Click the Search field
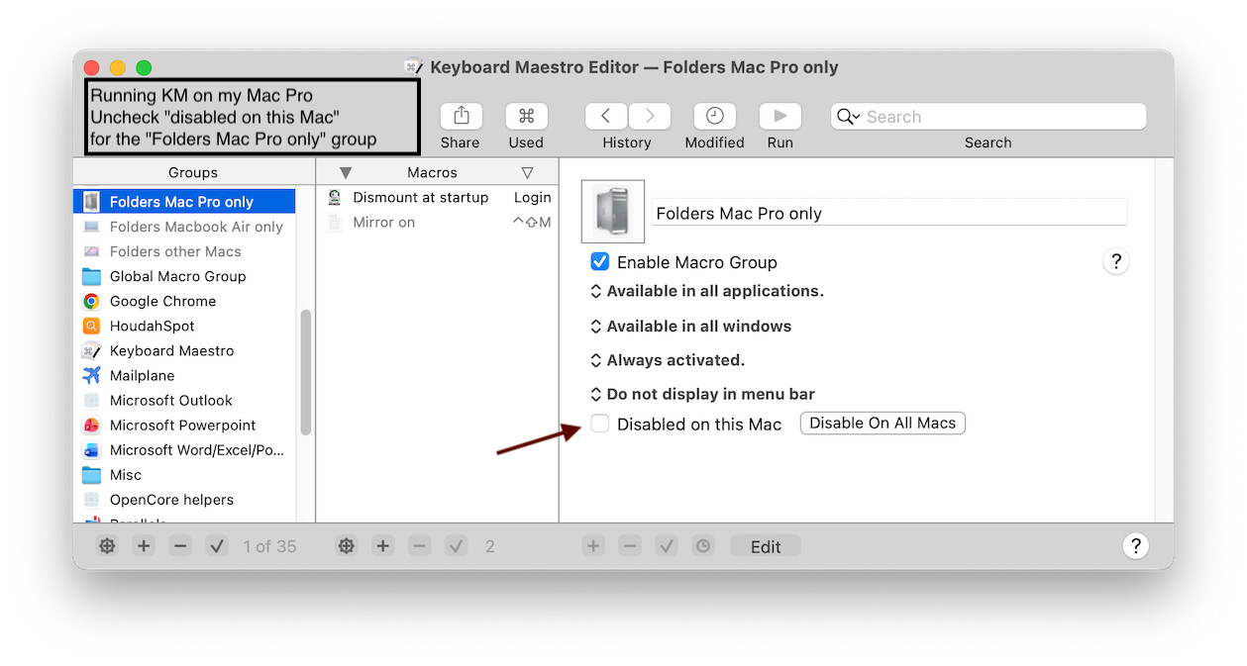 1000,117
